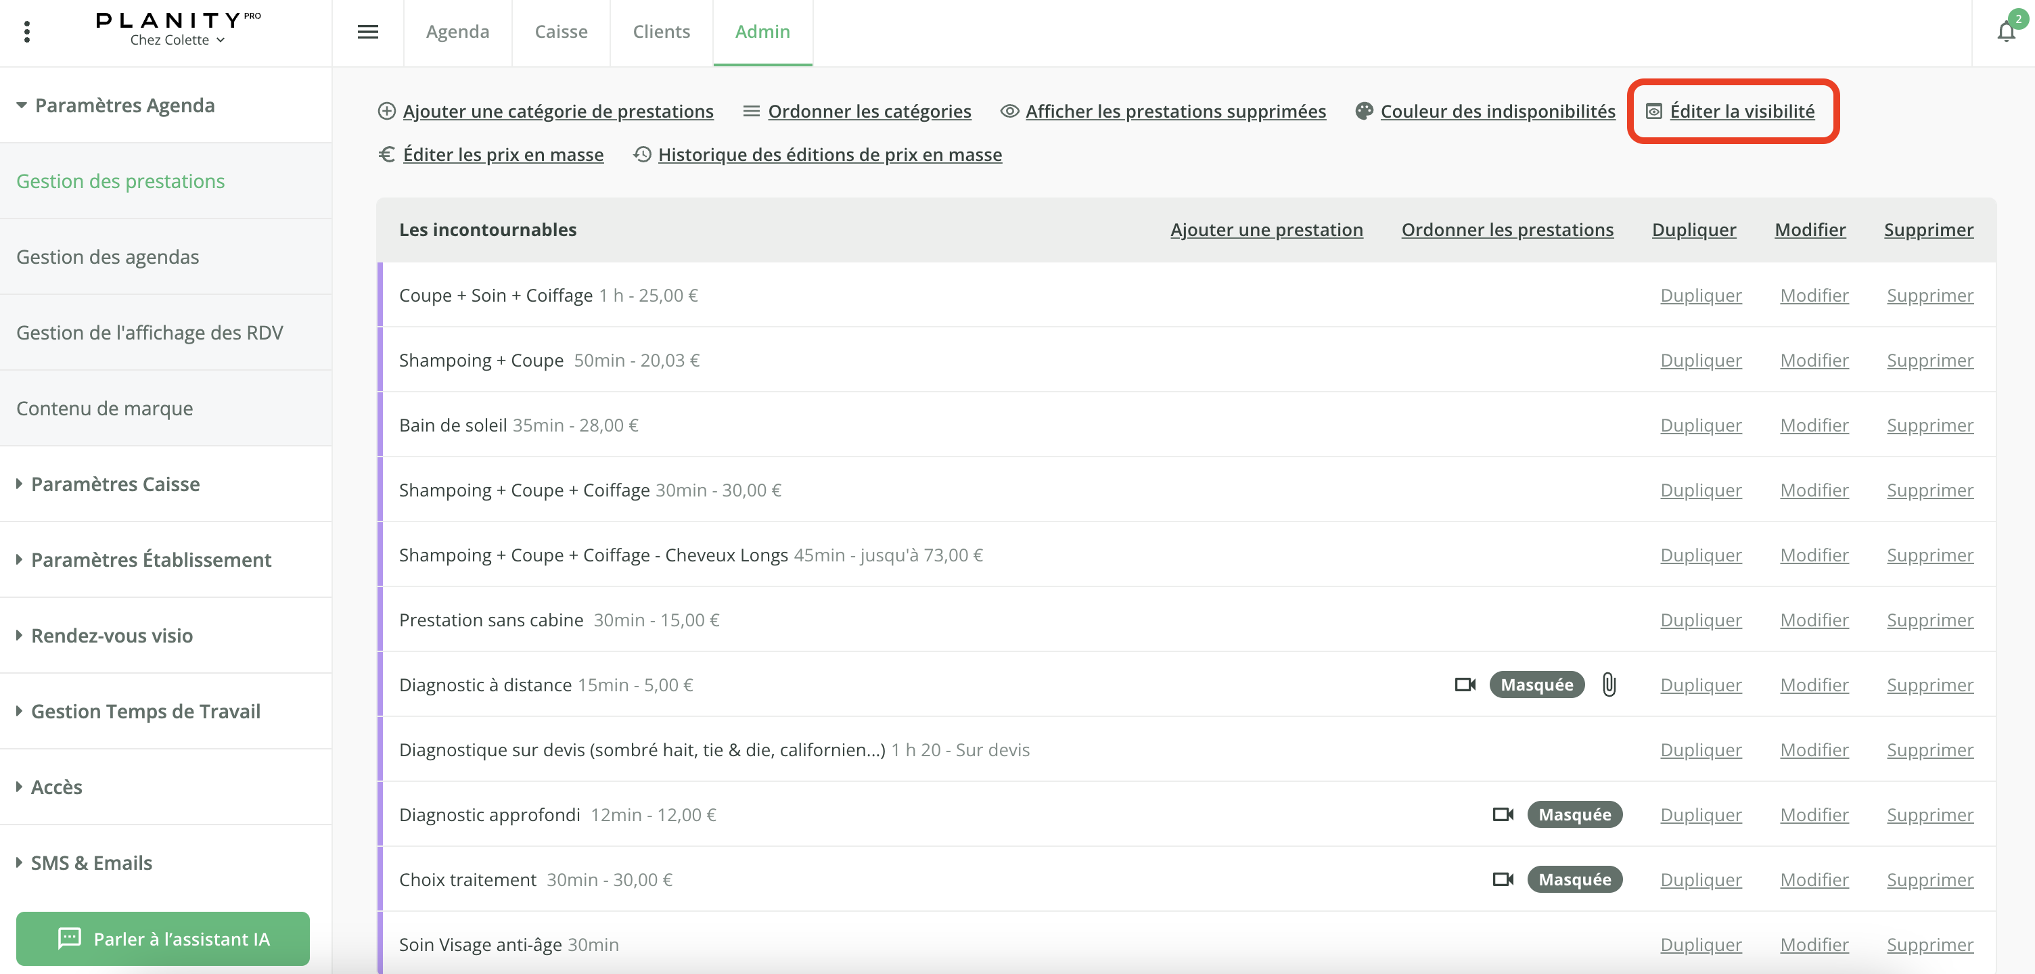Click the clock icon next to Historique des éditions

click(x=642, y=155)
